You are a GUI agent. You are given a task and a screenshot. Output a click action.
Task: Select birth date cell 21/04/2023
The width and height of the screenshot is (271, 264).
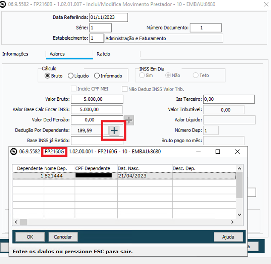point(145,176)
